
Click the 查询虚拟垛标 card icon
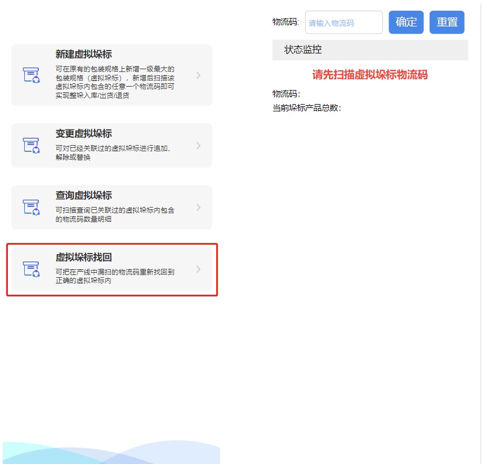pyautogui.click(x=32, y=208)
